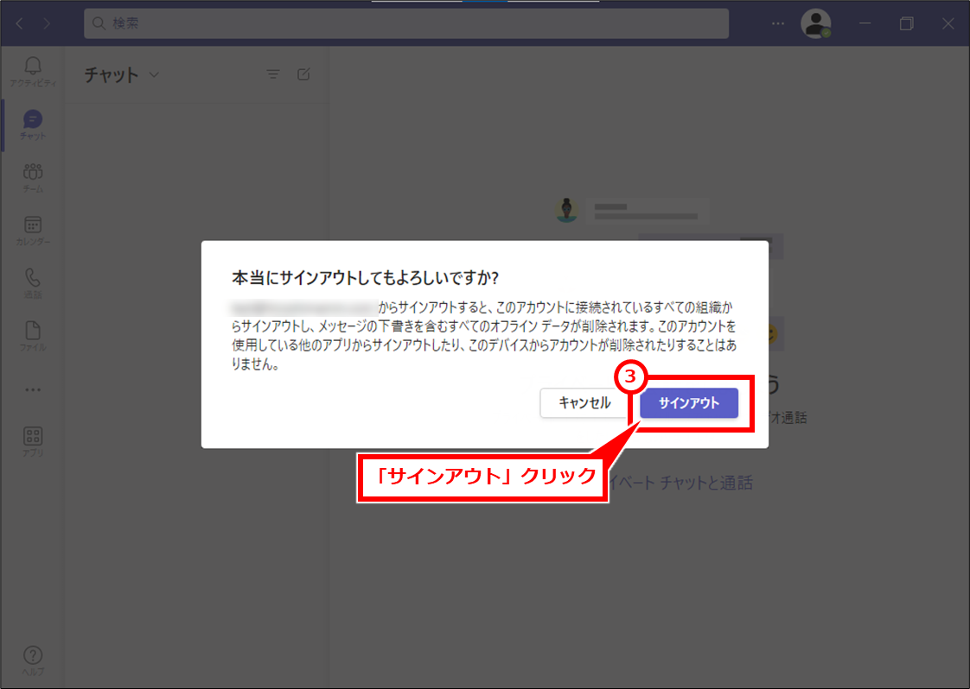This screenshot has height=689, width=970.
Task: Open settings and more ellipsis in title bar
Action: coord(777,23)
